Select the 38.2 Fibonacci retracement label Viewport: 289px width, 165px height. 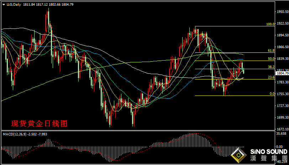(x=271, y=67)
